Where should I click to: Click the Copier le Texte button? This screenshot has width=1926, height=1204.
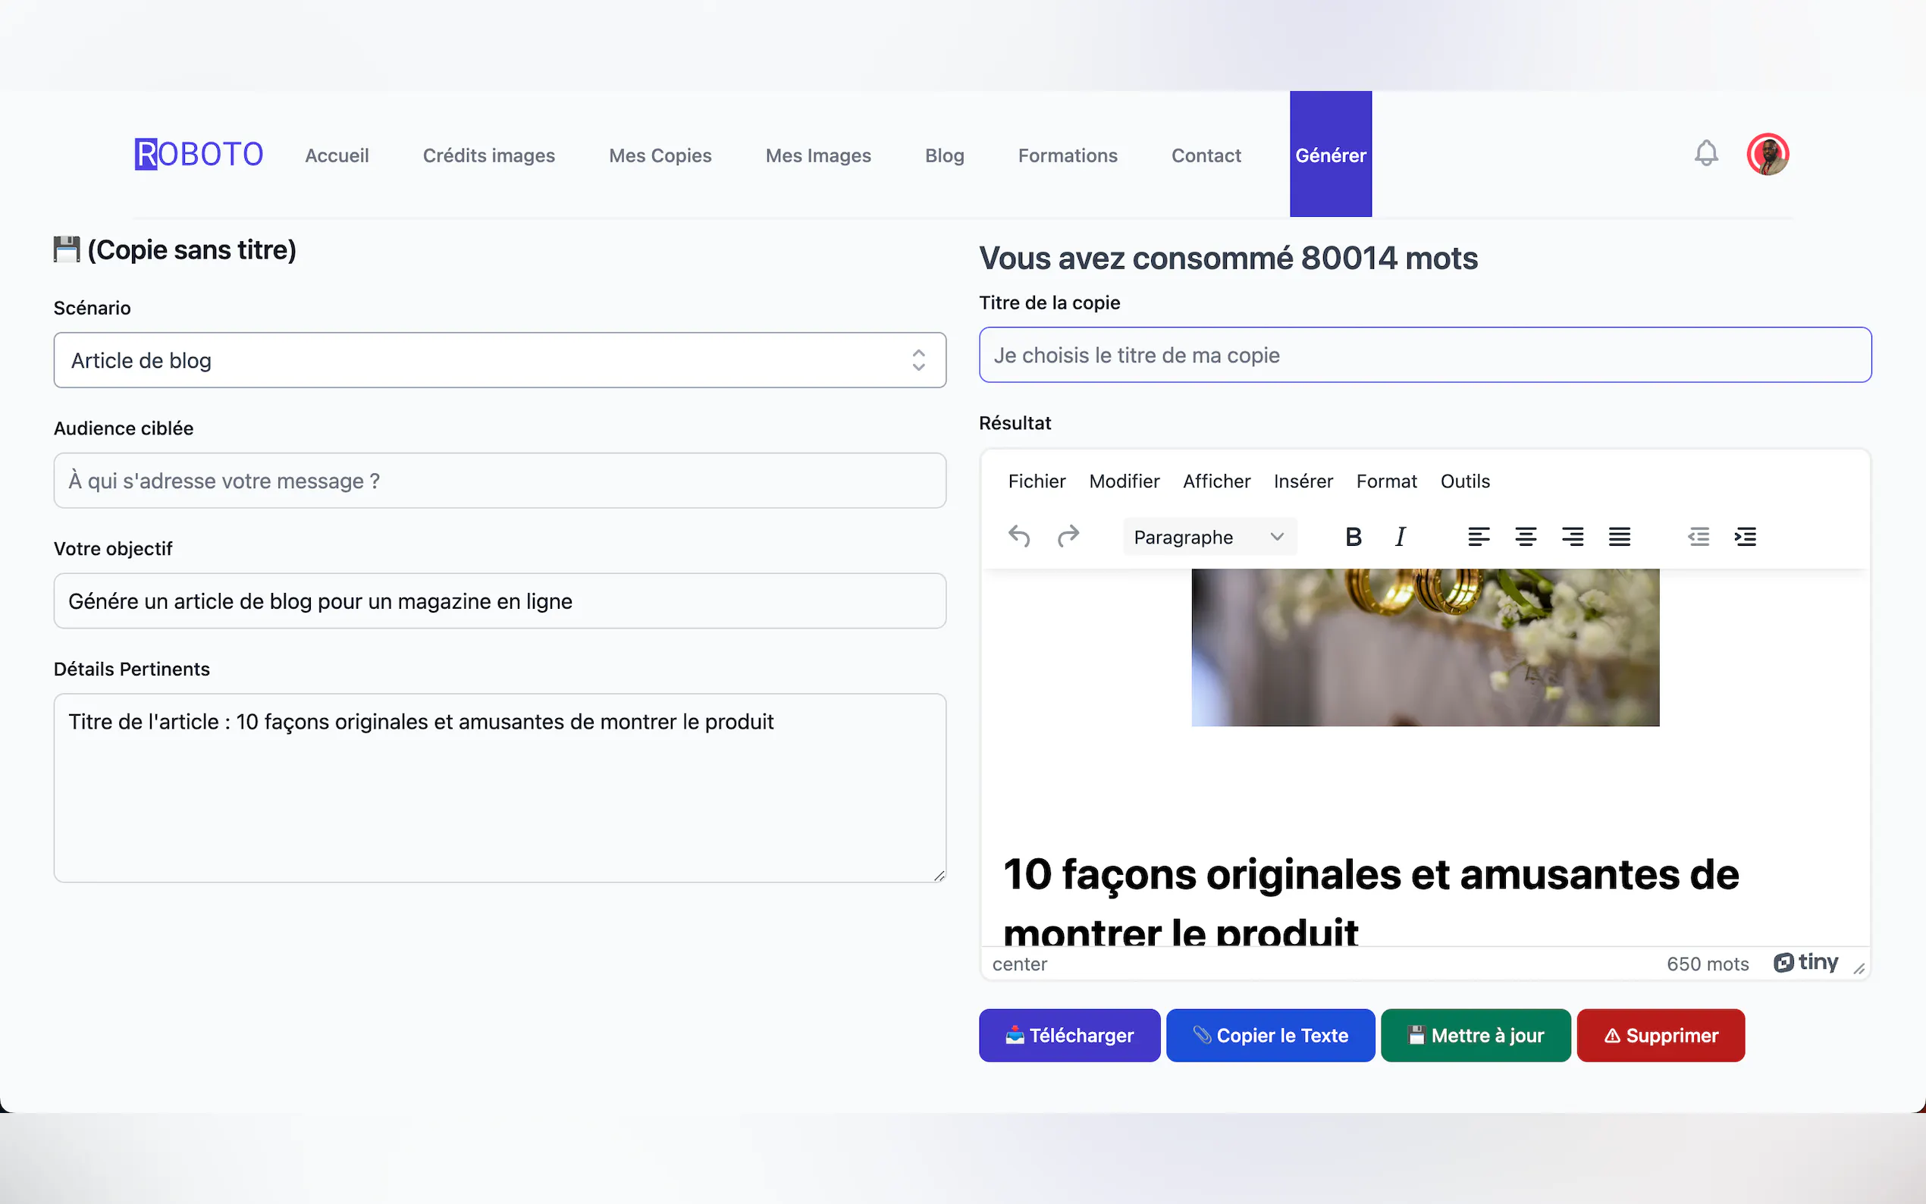pyautogui.click(x=1270, y=1035)
